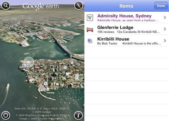Expand chevron for Glenferrie Lodge
Screen dimensions: 169x121
165,29
